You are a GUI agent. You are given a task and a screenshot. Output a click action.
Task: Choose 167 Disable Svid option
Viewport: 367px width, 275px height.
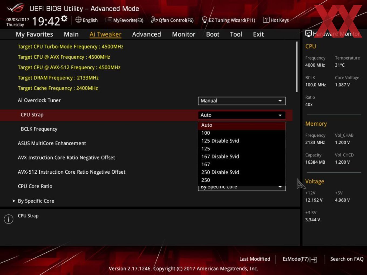pyautogui.click(x=242, y=157)
